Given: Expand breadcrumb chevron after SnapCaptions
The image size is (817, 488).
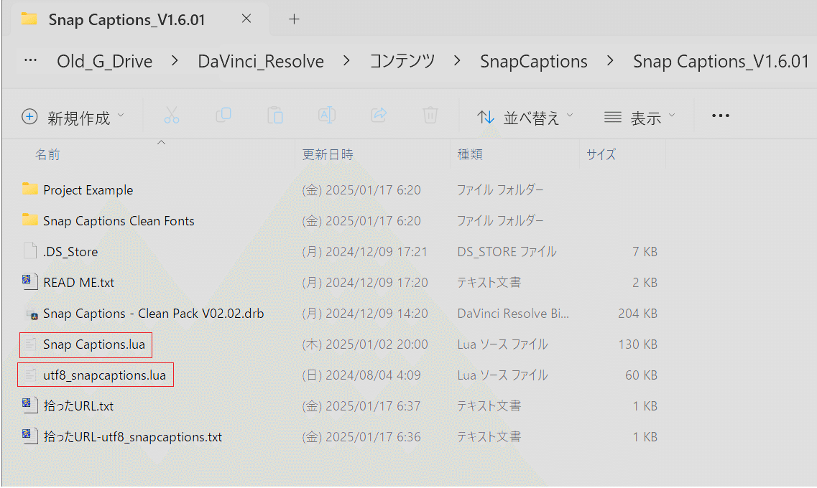Looking at the screenshot, I should (x=610, y=61).
